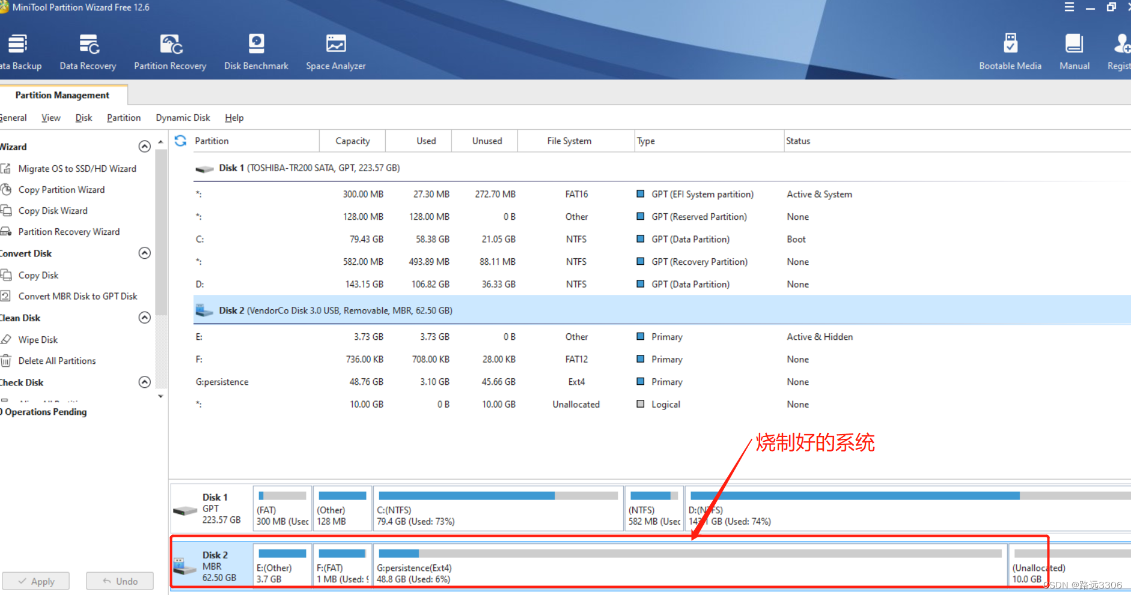Select Disk 2 VendorCo USB header row

[662, 310]
